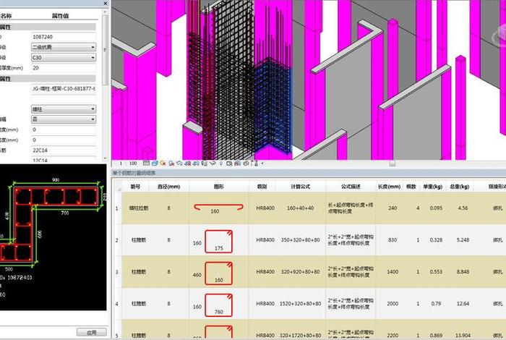Click the stirrup shape labeled 460 in row 3
506x340 pixels.
point(218,273)
